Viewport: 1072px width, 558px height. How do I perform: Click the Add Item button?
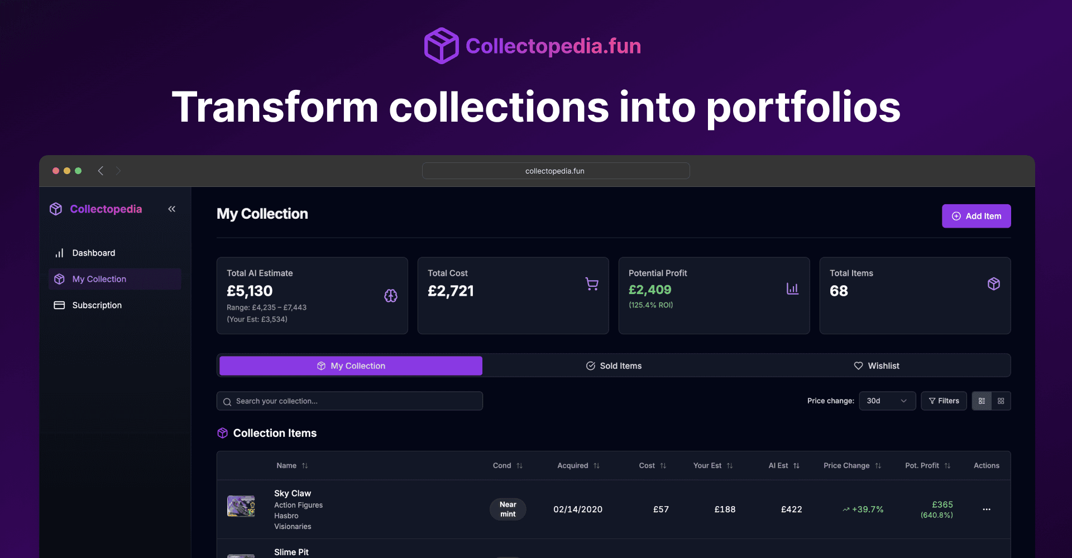976,216
